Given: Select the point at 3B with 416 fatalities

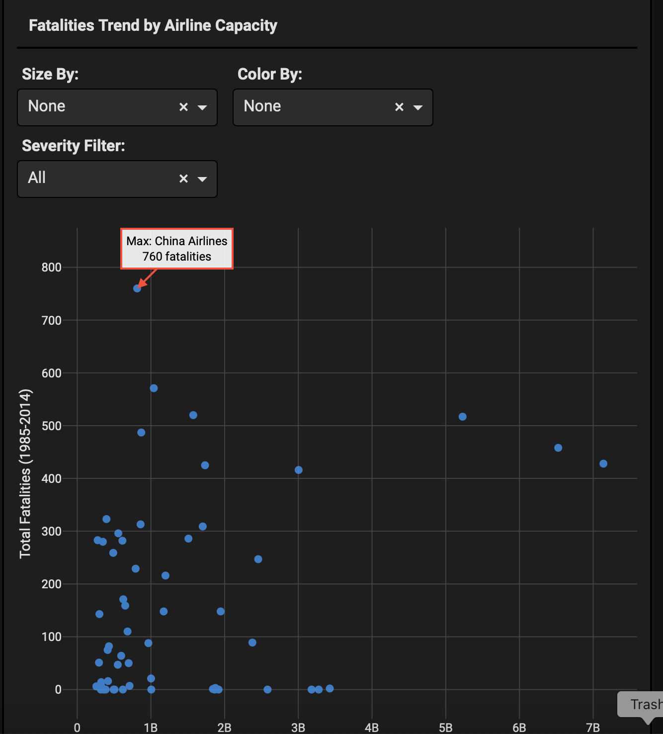Looking at the screenshot, I should pyautogui.click(x=299, y=470).
